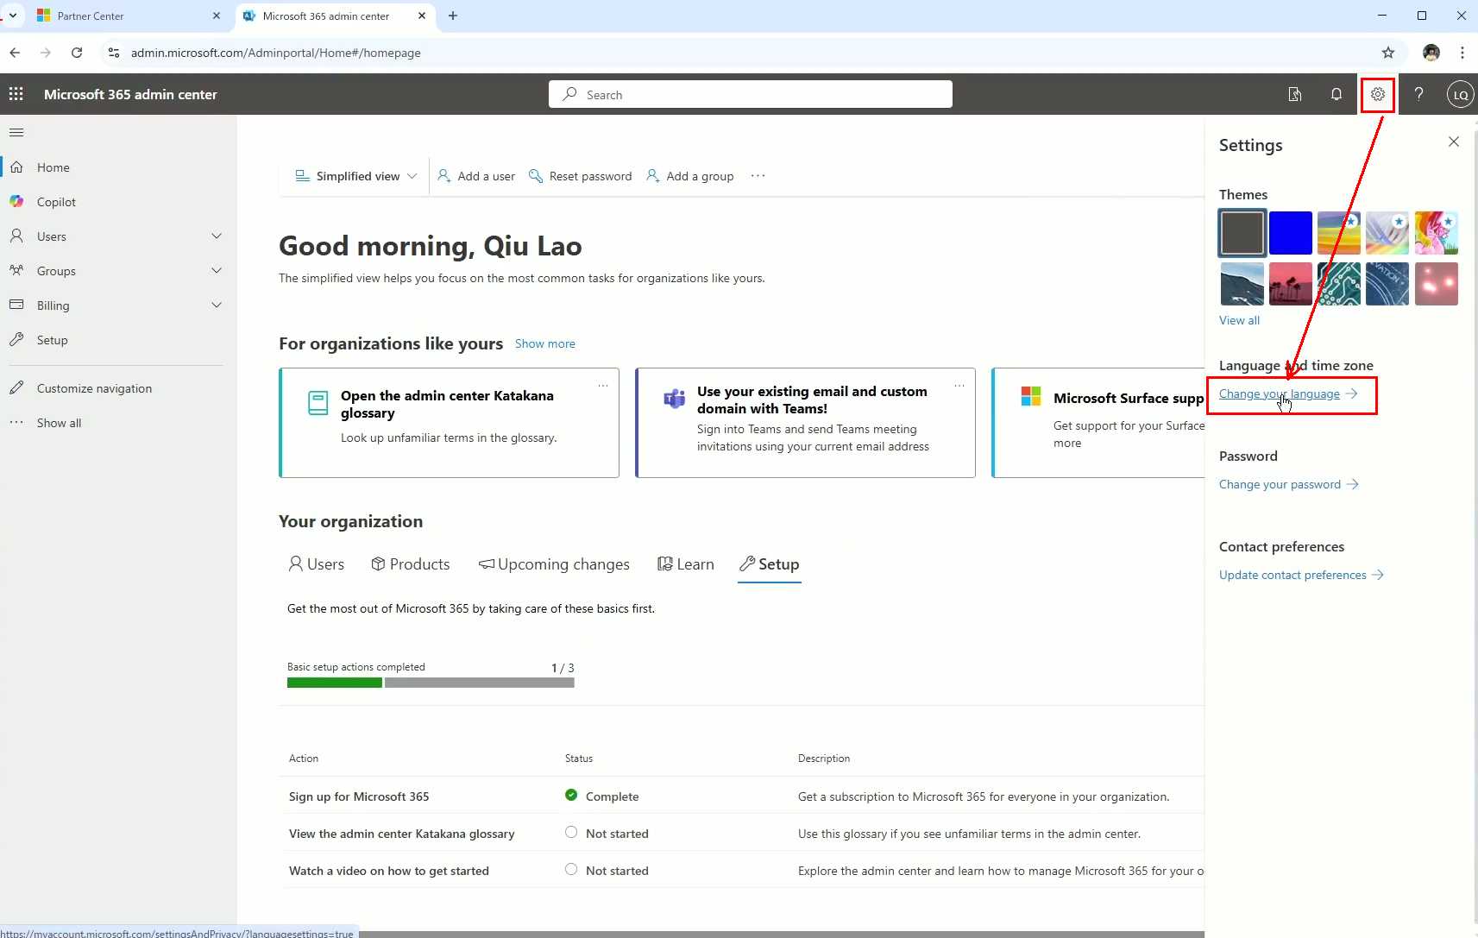Collapse the navigation hamburger menu
This screenshot has width=1478, height=938.
16,132
